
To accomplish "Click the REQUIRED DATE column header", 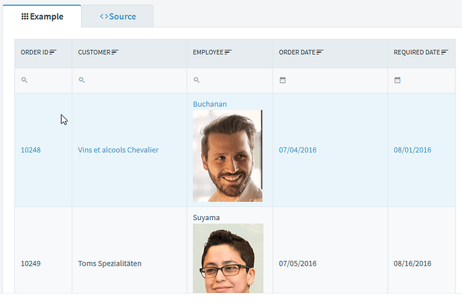I will pyautogui.click(x=422, y=54).
